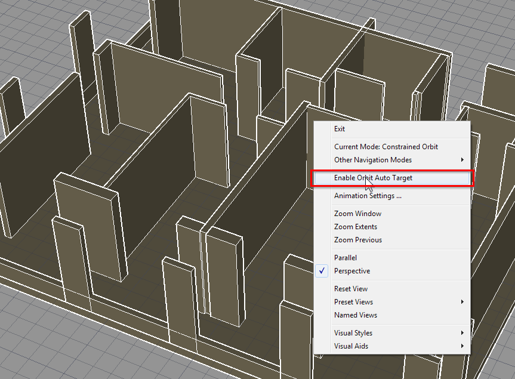515x379 pixels.
Task: Click Reset View
Action: pyautogui.click(x=351, y=289)
